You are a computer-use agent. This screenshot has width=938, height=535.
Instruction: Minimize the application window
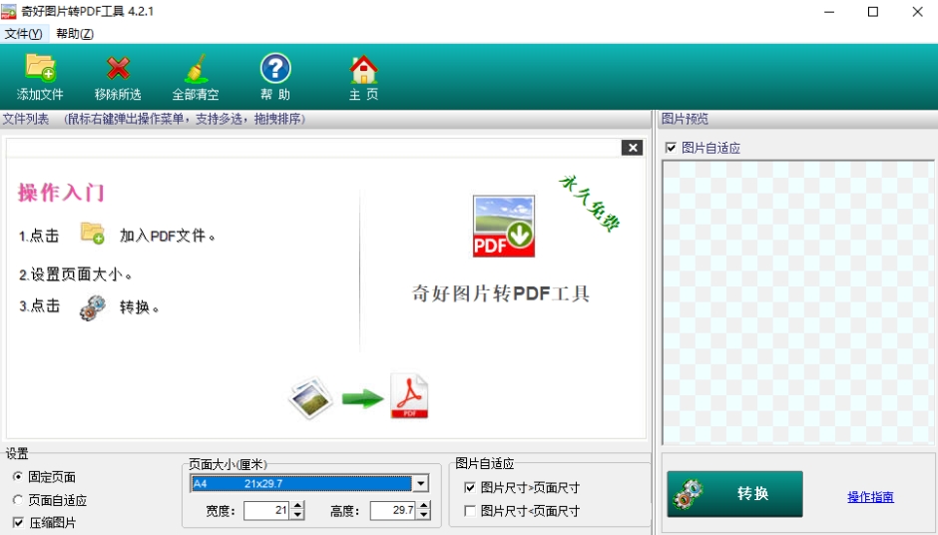pos(829,12)
